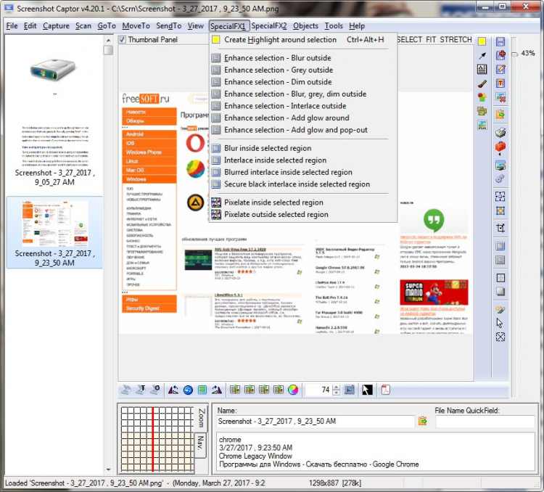
Task: Click the yellow highlight tool icon
Action: pyautogui.click(x=482, y=41)
